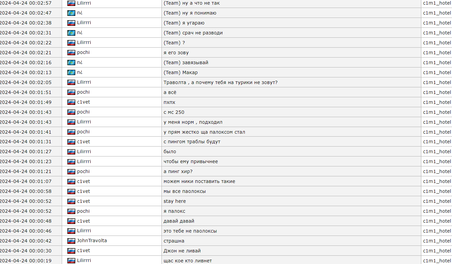Click the "Траволта , а почему тебя на турики не зовут?" message
Viewport: 452px width, 264px height.
click(221, 82)
